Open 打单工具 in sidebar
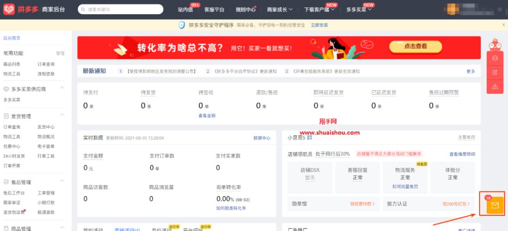The image size is (508, 231). [46, 156]
